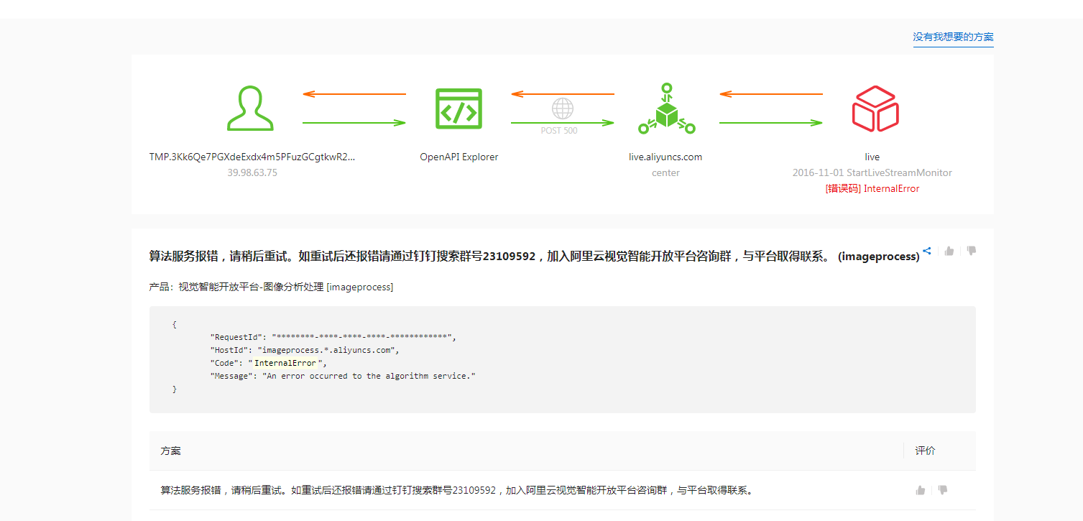Click the globe icon above POST 500
Screen dimensions: 1083x521
[x=563, y=109]
